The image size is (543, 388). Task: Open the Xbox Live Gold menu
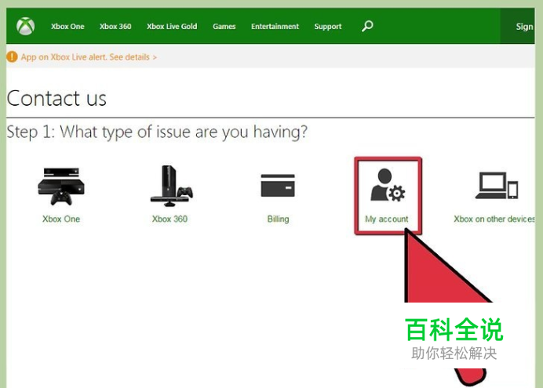tap(172, 27)
